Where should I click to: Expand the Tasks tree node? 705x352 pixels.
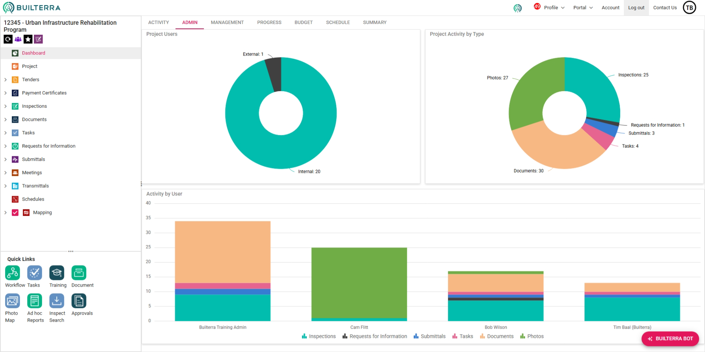tap(6, 133)
